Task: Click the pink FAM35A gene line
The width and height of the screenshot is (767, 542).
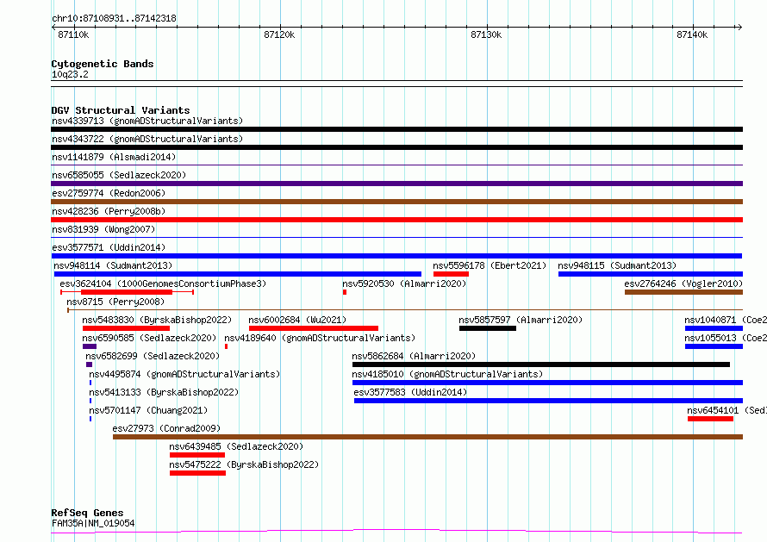Action: [396, 532]
